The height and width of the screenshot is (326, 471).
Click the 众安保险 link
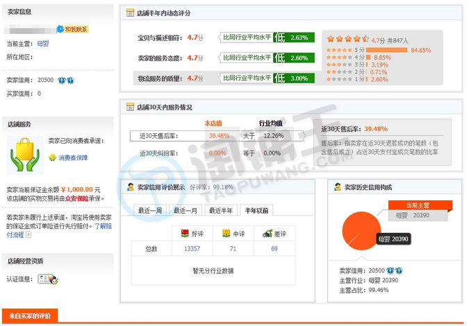tap(78, 198)
